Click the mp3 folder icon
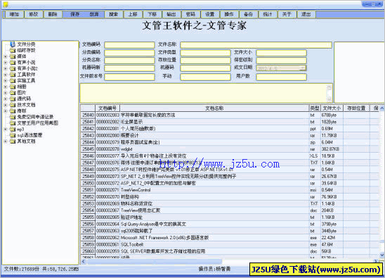 point(13,129)
